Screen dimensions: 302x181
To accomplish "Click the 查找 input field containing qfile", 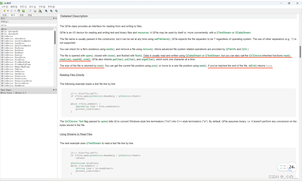I will 28,25.
